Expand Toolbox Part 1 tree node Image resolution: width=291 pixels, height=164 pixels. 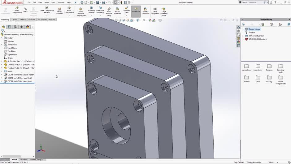(2, 61)
